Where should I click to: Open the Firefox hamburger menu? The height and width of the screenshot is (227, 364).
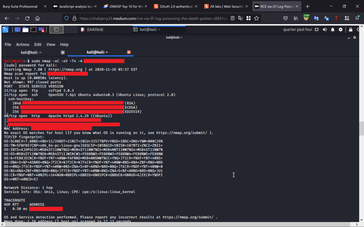(x=357, y=18)
